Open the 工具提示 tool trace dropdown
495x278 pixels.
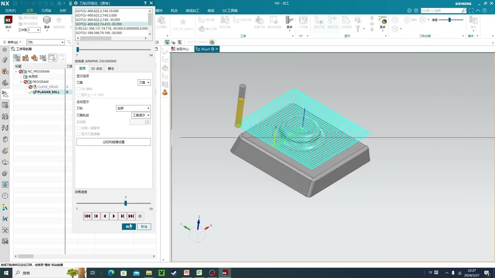point(141,115)
